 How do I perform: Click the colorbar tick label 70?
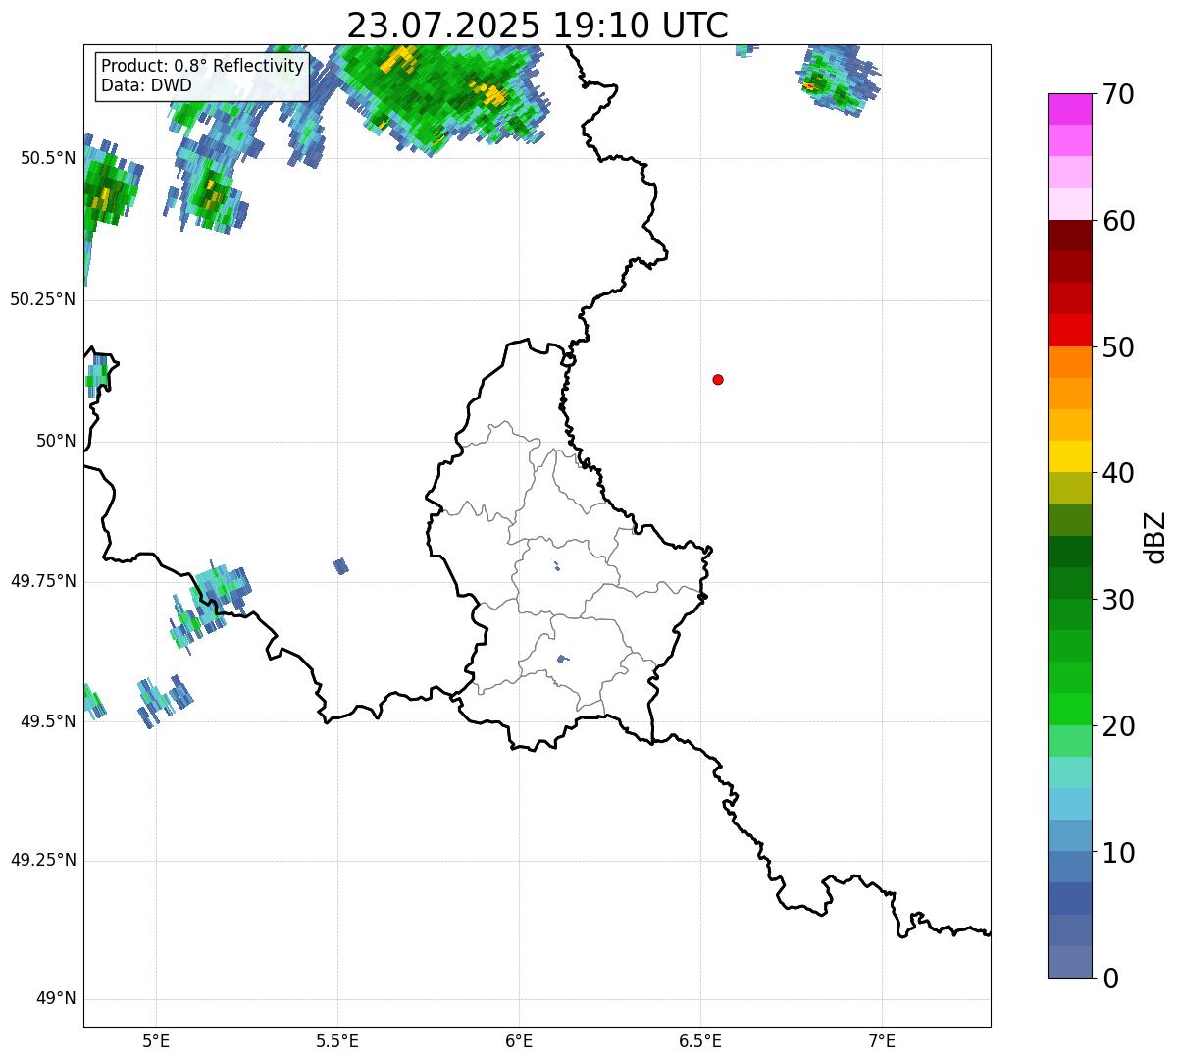tap(1118, 94)
